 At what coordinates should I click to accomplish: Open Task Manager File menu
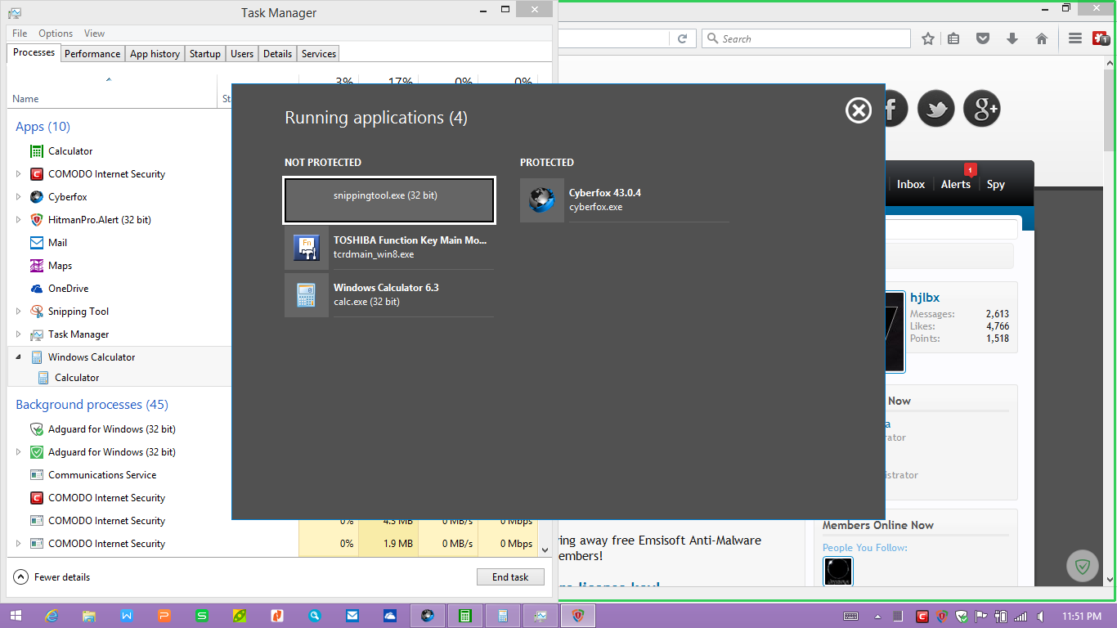pyautogui.click(x=20, y=34)
